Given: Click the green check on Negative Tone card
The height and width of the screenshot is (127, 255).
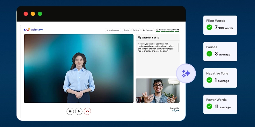Looking at the screenshot, I should [x=209, y=80].
